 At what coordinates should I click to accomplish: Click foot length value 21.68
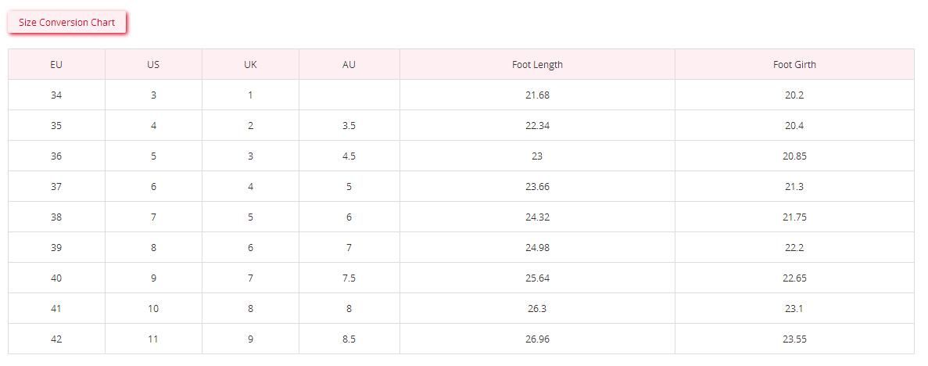point(537,95)
